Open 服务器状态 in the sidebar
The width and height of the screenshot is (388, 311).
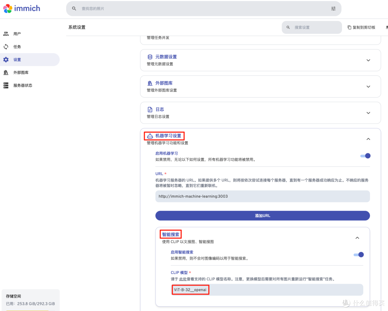(x=23, y=85)
